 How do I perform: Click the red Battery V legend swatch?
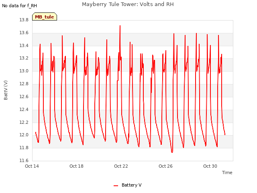pyautogui.click(x=116, y=186)
